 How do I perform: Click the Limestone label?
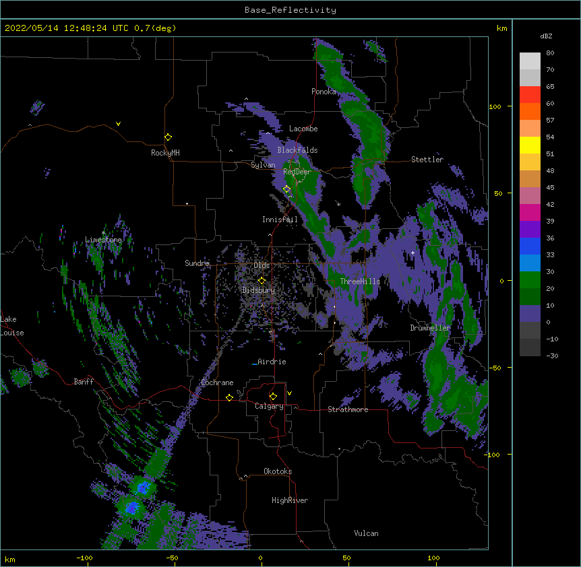(103, 240)
